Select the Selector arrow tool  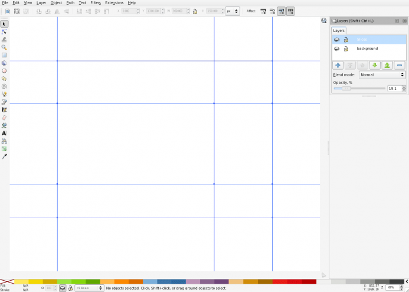[x=4, y=24]
